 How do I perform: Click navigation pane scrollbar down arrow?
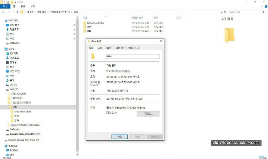[77, 155]
